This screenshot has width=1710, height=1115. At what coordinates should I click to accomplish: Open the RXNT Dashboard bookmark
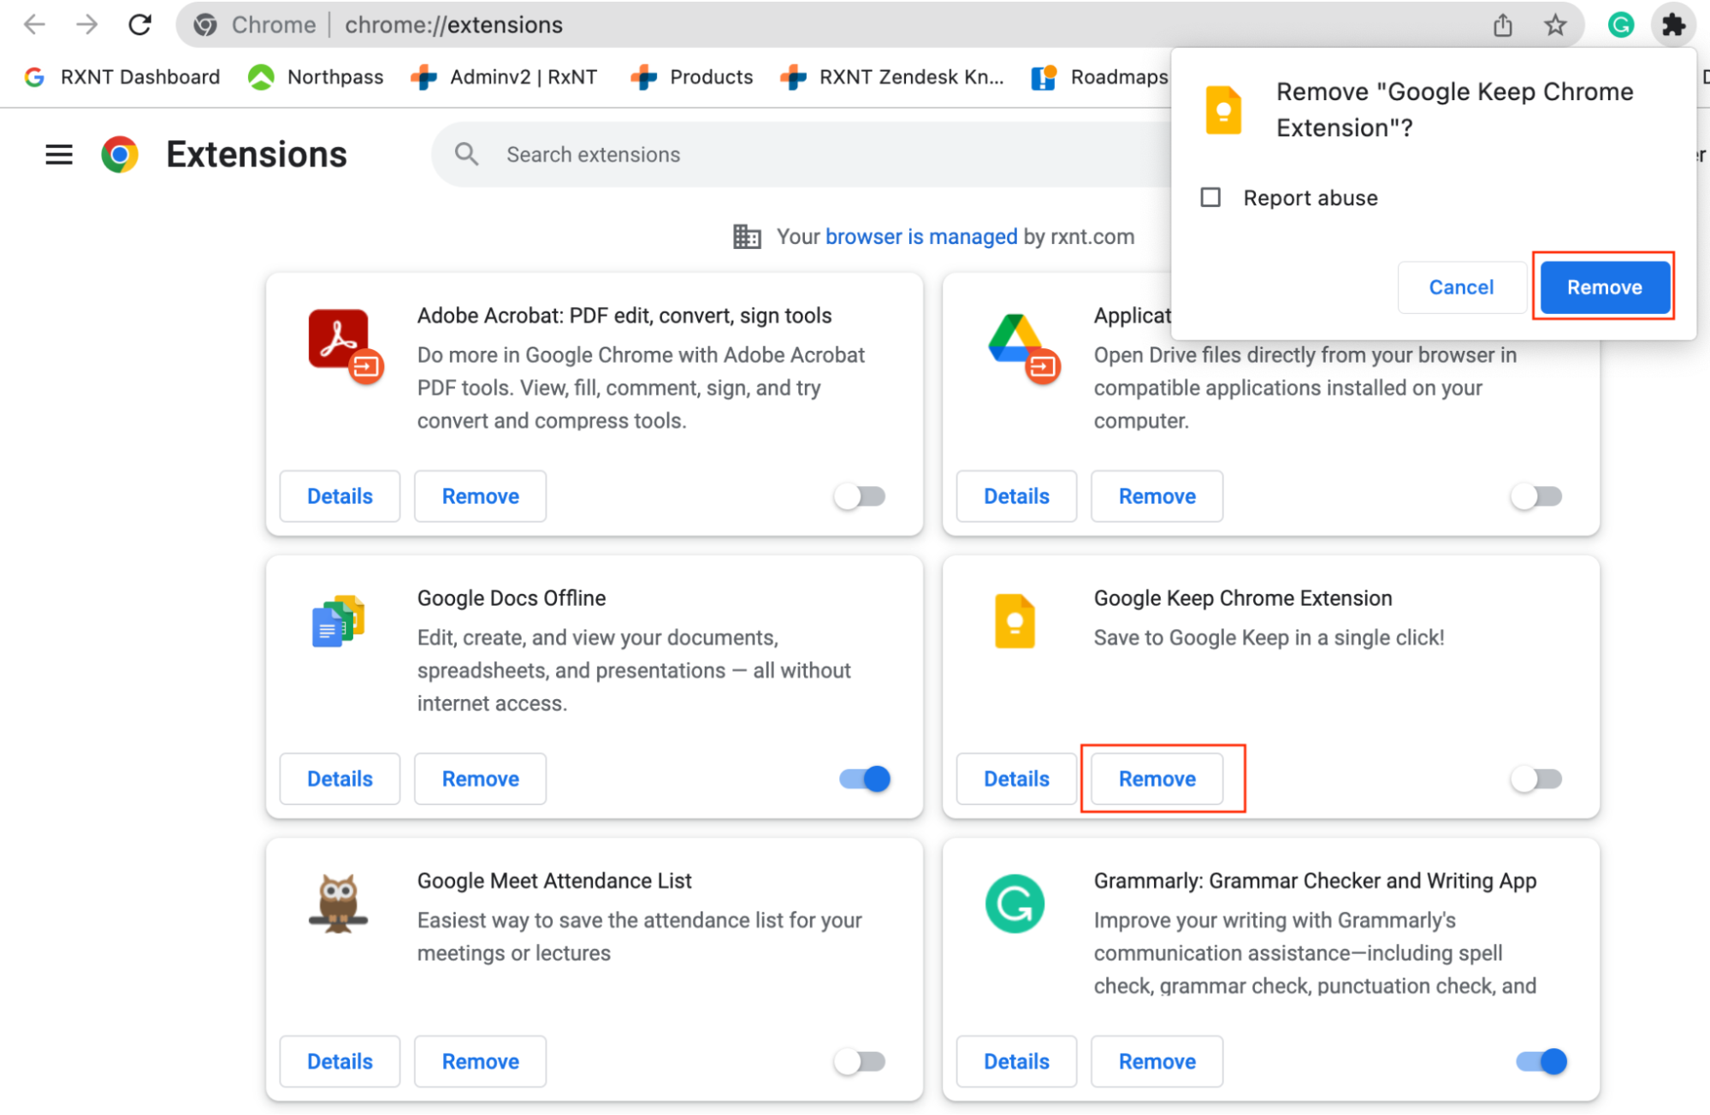122,77
